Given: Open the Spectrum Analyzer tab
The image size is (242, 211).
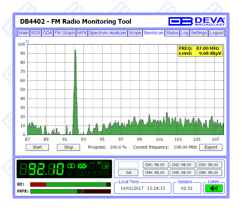Looking at the screenshot, I should (x=108, y=33).
